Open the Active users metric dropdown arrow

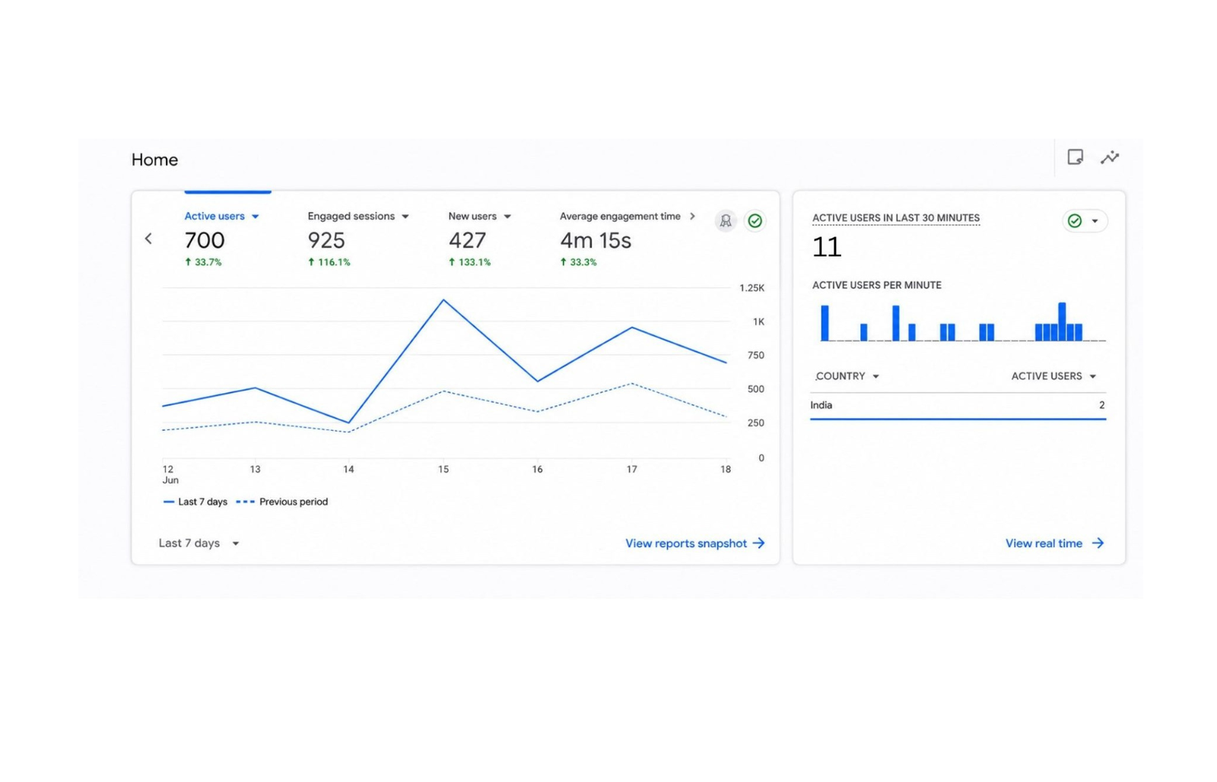(x=256, y=217)
